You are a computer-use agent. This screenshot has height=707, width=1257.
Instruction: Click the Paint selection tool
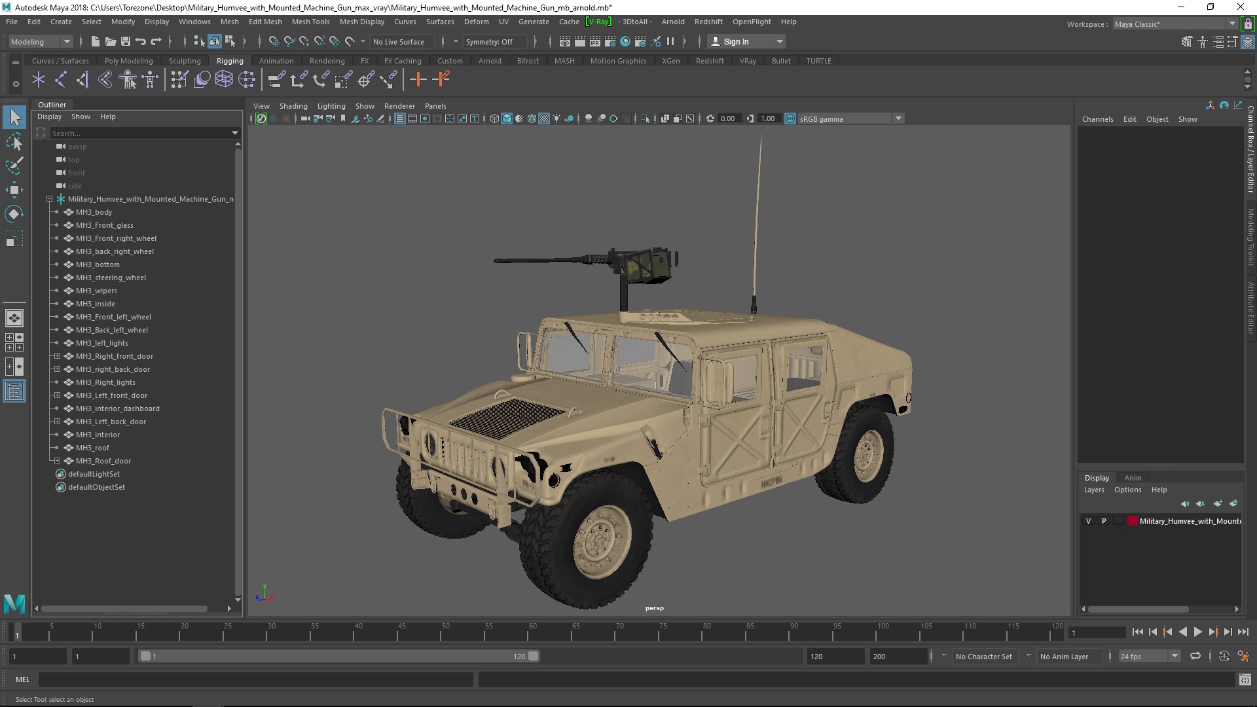point(14,165)
